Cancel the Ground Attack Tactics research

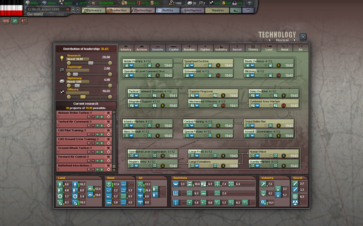(108, 152)
